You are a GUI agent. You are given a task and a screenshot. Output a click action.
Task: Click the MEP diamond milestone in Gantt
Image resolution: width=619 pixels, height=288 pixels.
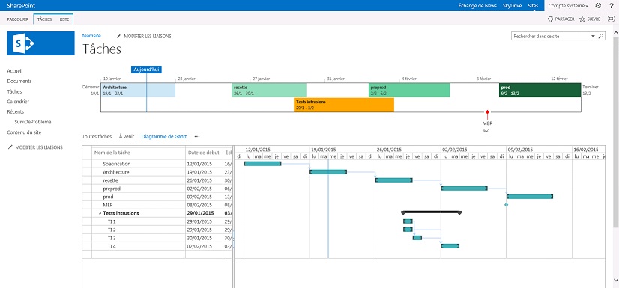[x=506, y=204]
